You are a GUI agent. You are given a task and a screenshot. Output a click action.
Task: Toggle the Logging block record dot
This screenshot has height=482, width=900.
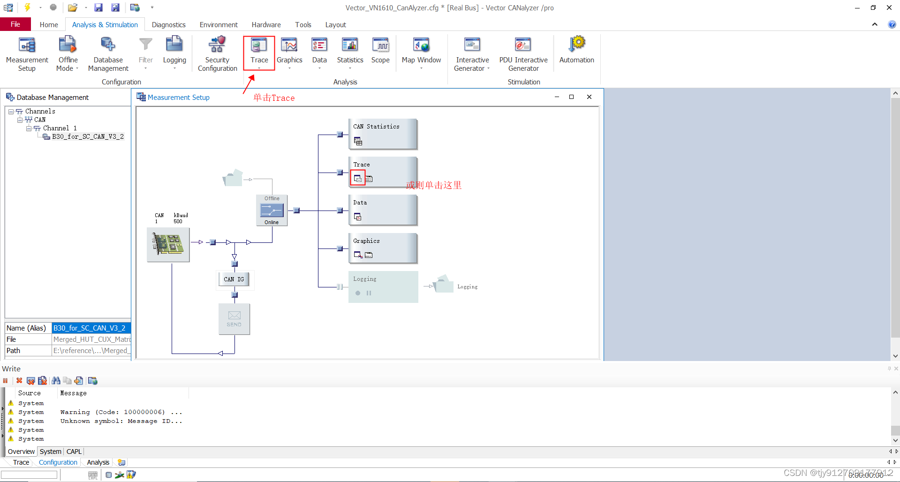coord(358,293)
